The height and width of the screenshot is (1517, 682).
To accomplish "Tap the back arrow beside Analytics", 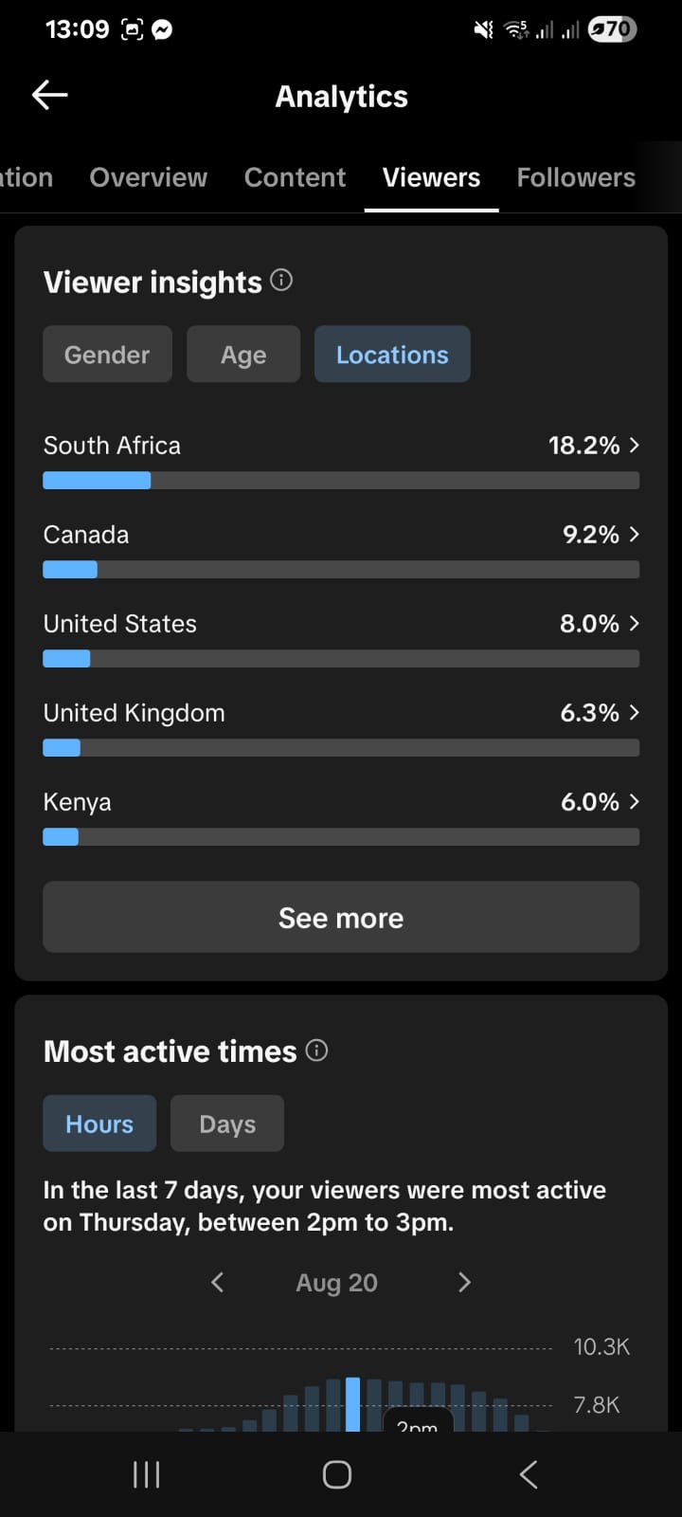I will click(49, 95).
